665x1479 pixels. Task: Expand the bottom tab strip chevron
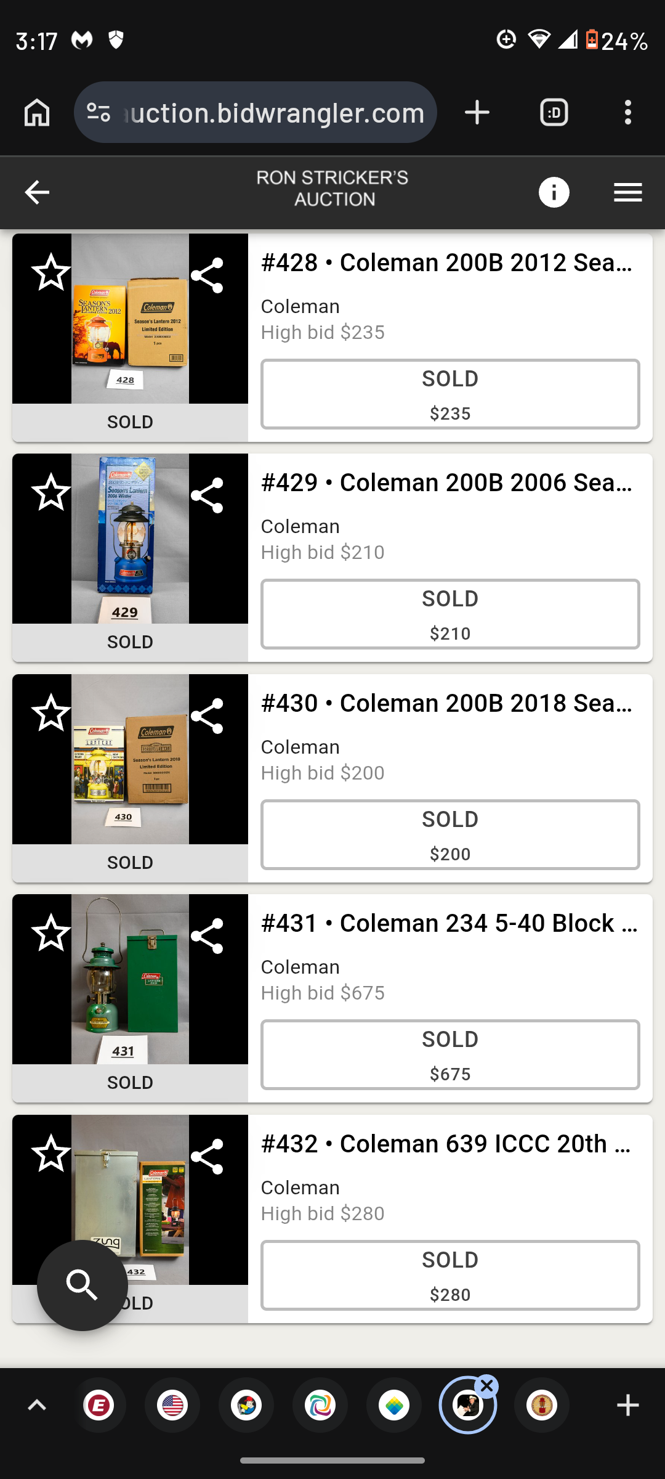(x=37, y=1406)
